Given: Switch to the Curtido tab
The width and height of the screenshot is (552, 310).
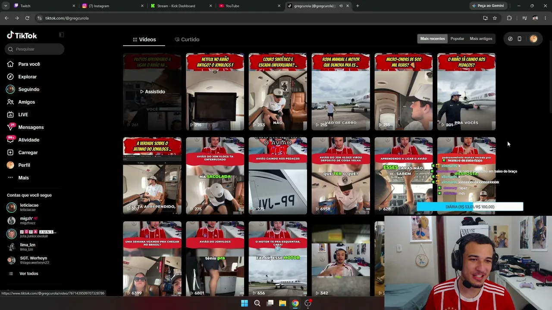Looking at the screenshot, I should click(x=187, y=40).
